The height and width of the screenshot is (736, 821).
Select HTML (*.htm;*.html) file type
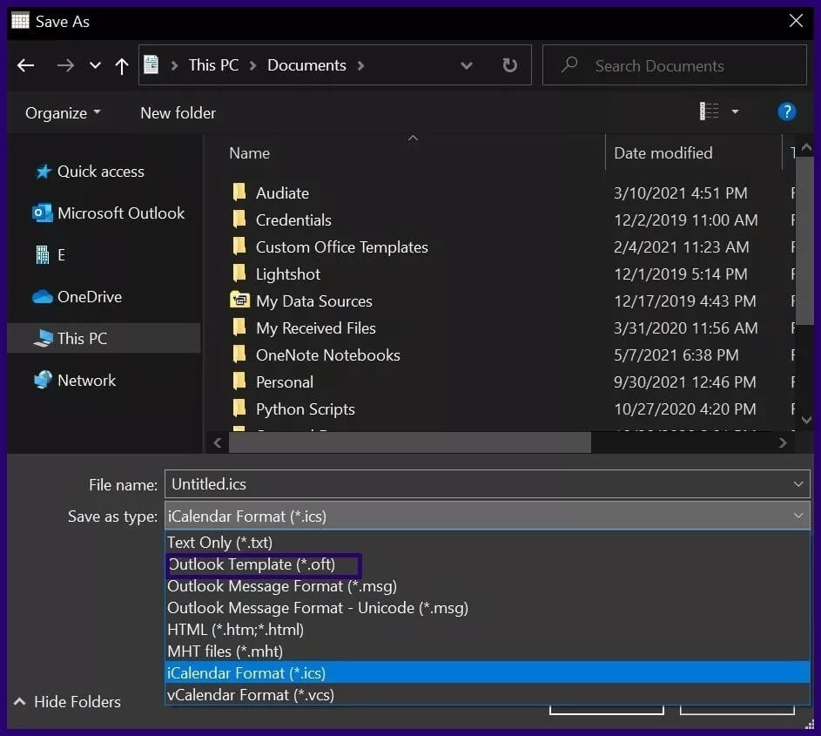click(235, 630)
